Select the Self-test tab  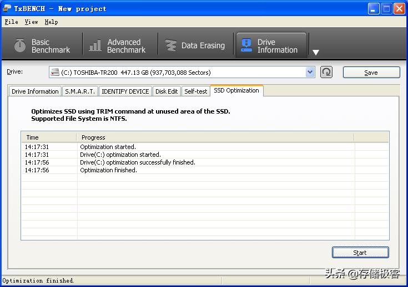pyautogui.click(x=195, y=91)
